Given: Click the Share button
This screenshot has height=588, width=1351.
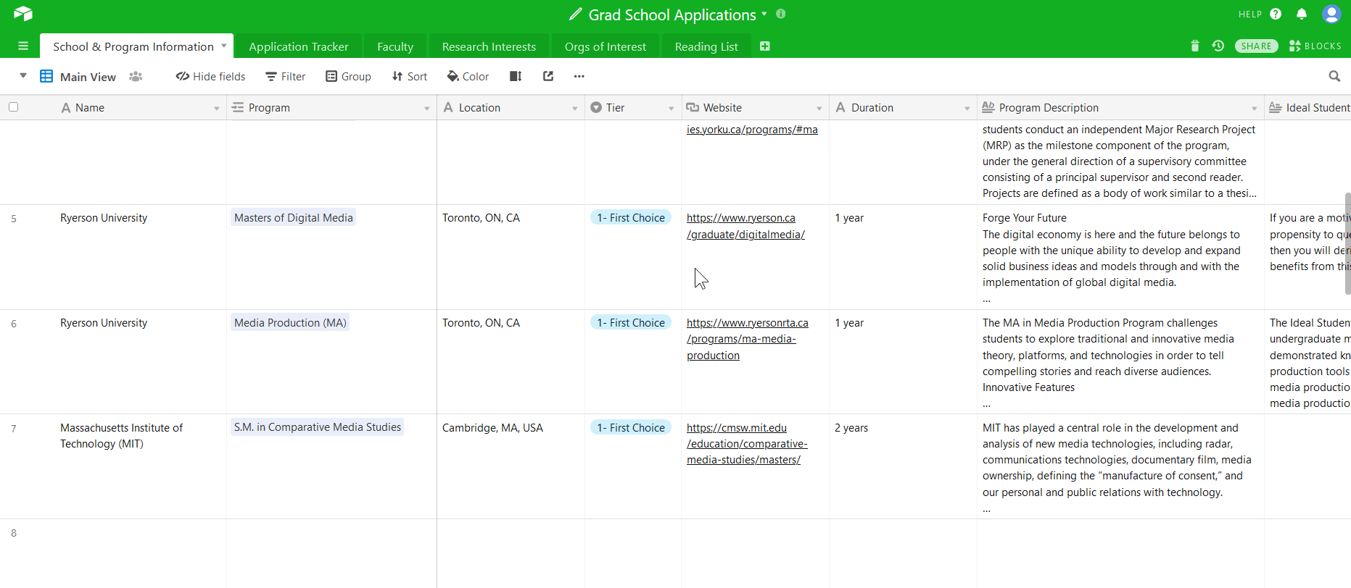Looking at the screenshot, I should (x=1256, y=46).
